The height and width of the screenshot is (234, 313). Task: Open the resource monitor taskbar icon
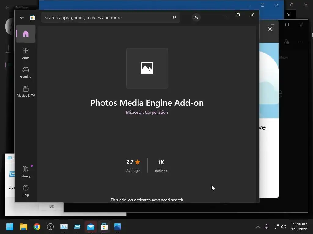(x=64, y=227)
